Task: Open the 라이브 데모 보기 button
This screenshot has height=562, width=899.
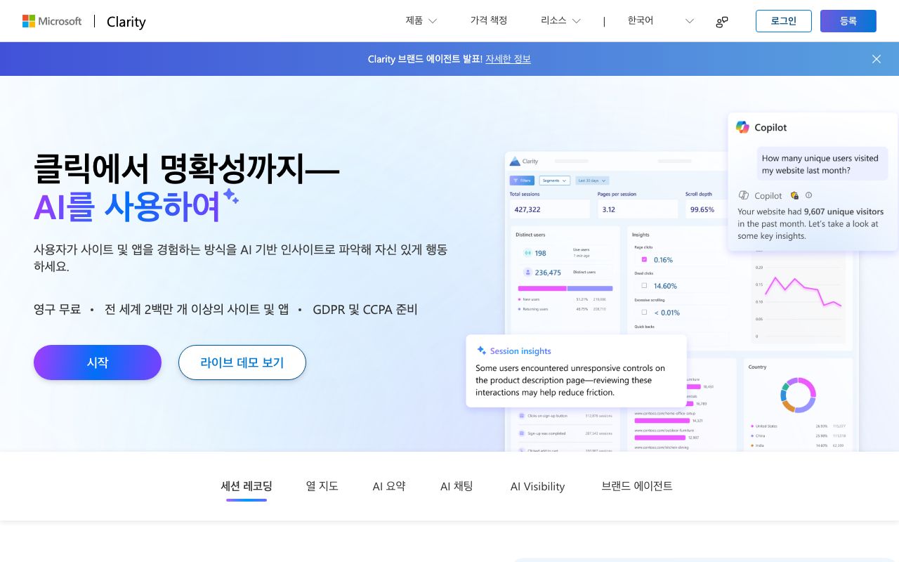Action: (242, 362)
